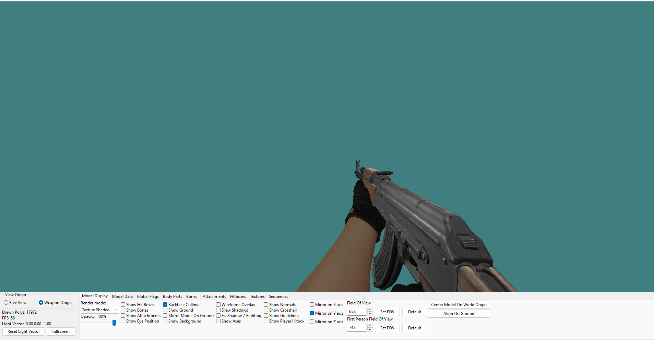Image resolution: width=654 pixels, height=340 pixels.
Task: Increase First Person FOV stepper up arrow
Action: point(370,326)
